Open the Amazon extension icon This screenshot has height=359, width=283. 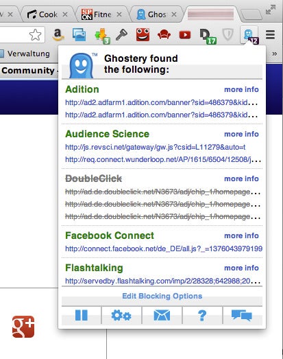point(58,35)
